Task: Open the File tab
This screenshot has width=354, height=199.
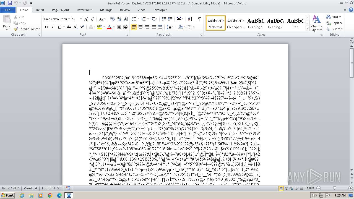Action: click(8, 10)
